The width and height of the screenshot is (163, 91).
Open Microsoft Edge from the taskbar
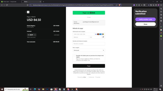pyautogui.click(x=35, y=89)
